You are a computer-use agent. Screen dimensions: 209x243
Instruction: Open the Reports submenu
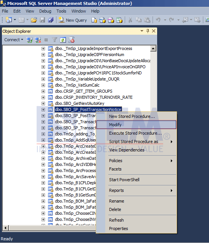(136, 190)
